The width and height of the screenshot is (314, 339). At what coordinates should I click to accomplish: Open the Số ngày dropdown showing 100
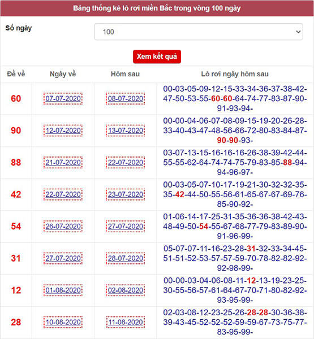point(199,32)
